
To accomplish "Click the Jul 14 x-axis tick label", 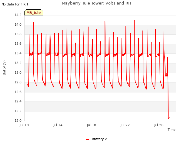I will [58, 125].
